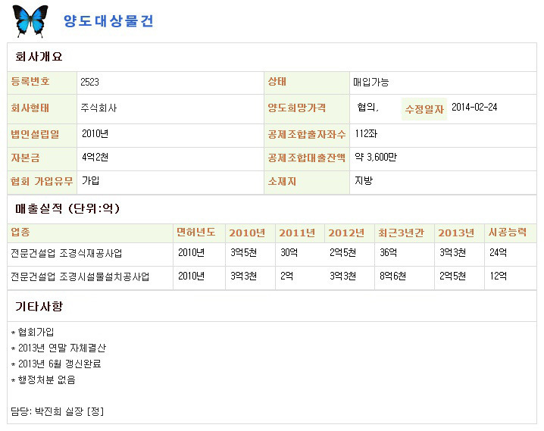Select the * 협회가입 note line

(33, 333)
